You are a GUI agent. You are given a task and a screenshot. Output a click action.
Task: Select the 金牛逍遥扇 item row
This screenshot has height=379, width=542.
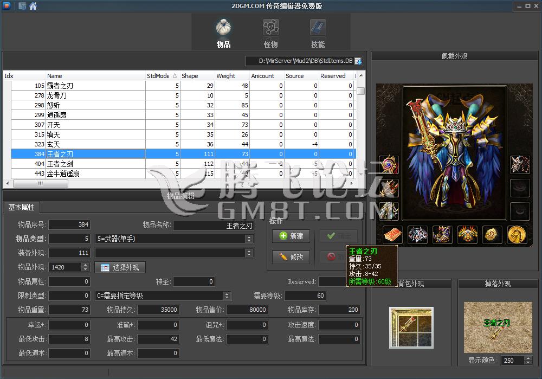pos(183,174)
